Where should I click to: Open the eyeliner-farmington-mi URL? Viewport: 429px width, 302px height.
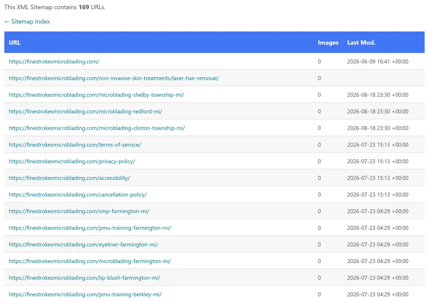click(x=83, y=245)
